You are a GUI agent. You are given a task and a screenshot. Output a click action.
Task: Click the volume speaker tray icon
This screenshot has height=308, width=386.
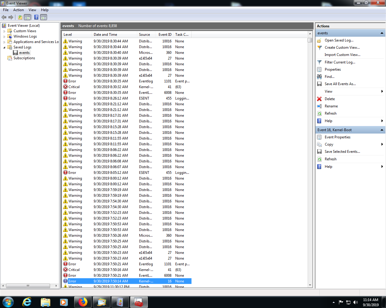[x=356, y=302]
